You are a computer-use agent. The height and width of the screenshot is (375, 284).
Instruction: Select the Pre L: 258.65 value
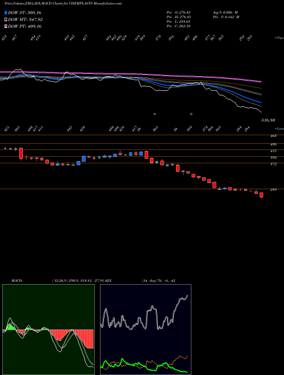[x=178, y=22]
